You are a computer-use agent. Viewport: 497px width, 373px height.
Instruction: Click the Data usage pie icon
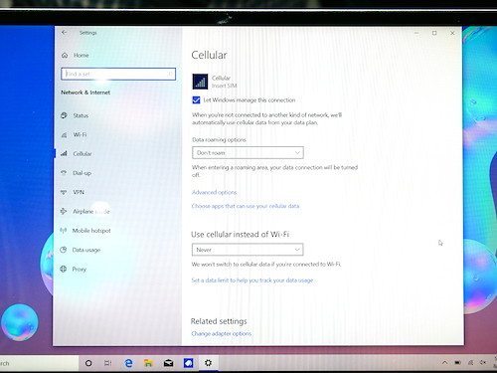(x=63, y=250)
